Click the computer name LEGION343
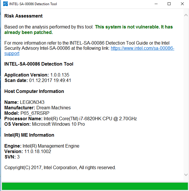 click(32, 102)
